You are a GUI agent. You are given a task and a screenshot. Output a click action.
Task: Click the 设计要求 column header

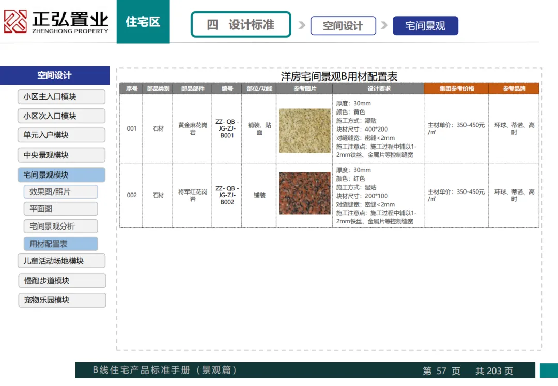pyautogui.click(x=379, y=89)
